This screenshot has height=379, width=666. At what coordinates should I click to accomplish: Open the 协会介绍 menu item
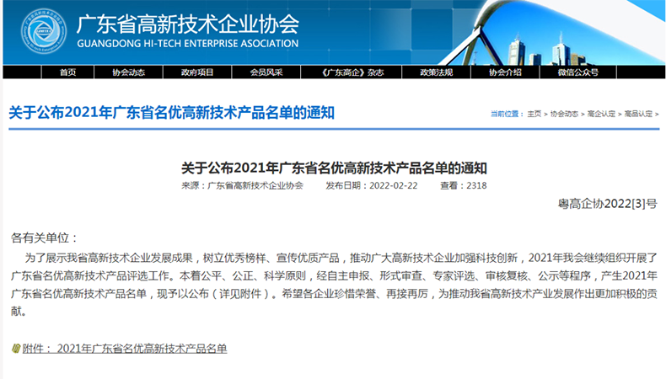click(x=505, y=72)
